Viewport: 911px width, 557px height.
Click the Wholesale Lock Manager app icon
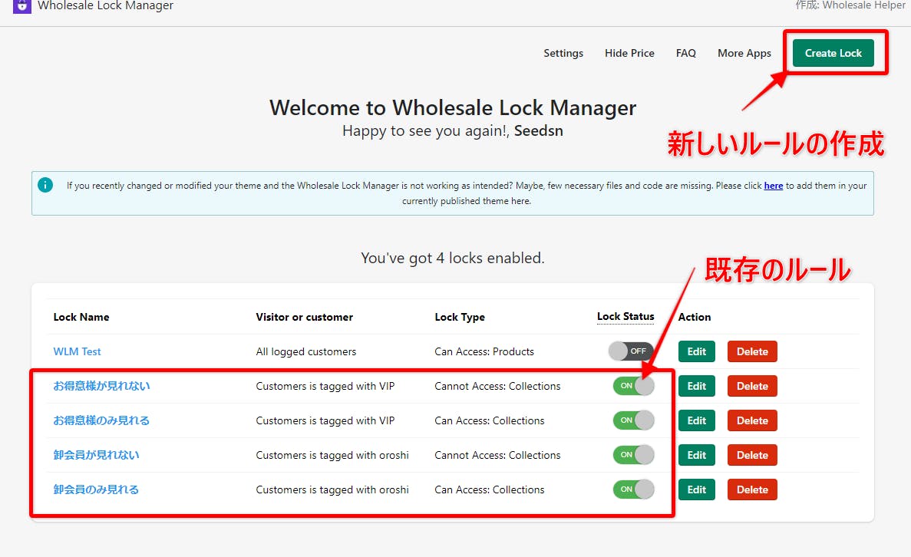click(x=22, y=6)
